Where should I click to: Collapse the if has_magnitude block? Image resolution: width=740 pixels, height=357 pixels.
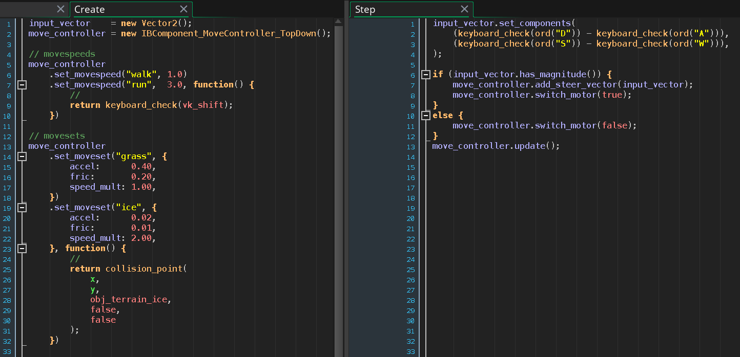426,74
